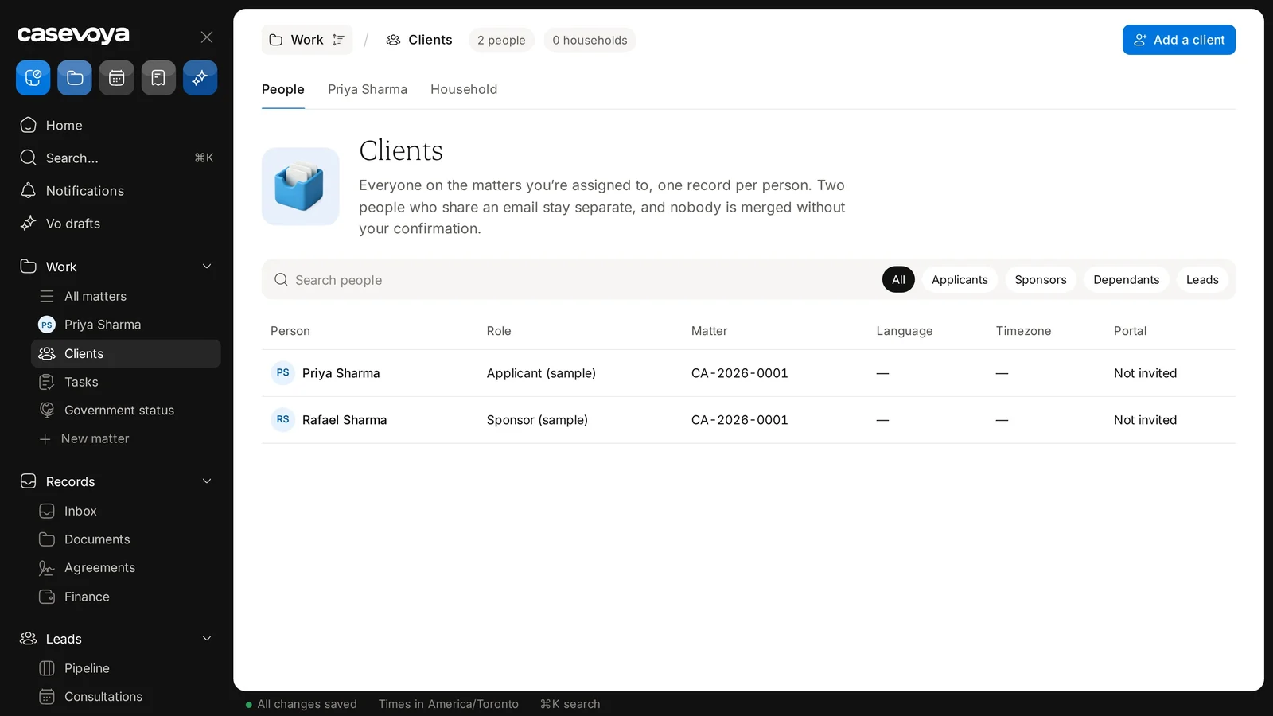Image resolution: width=1273 pixels, height=716 pixels.
Task: Click Not invited in Priya Sharma row
Action: click(x=1145, y=373)
